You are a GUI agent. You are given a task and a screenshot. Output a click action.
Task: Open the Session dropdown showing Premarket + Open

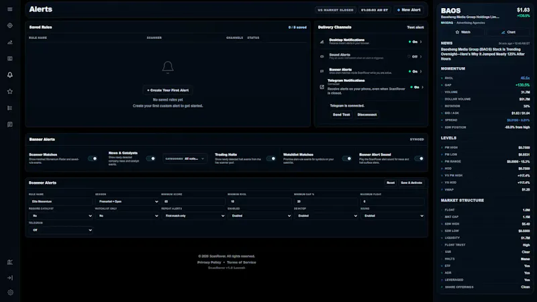[x=127, y=202]
